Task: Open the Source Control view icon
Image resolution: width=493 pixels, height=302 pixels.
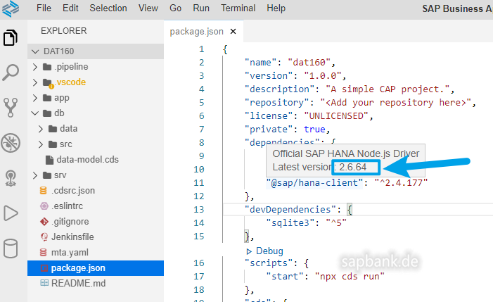Action: pos(11,108)
